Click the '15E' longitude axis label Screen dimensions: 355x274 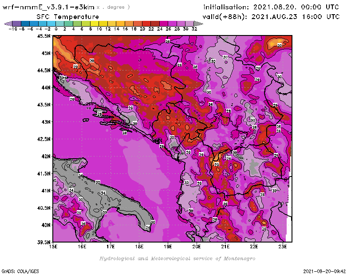click(x=53, y=247)
